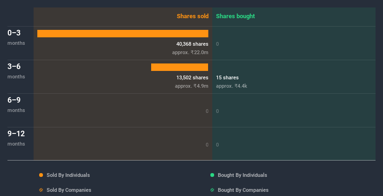Click the approx. ₹22.0m amount

[190, 52]
